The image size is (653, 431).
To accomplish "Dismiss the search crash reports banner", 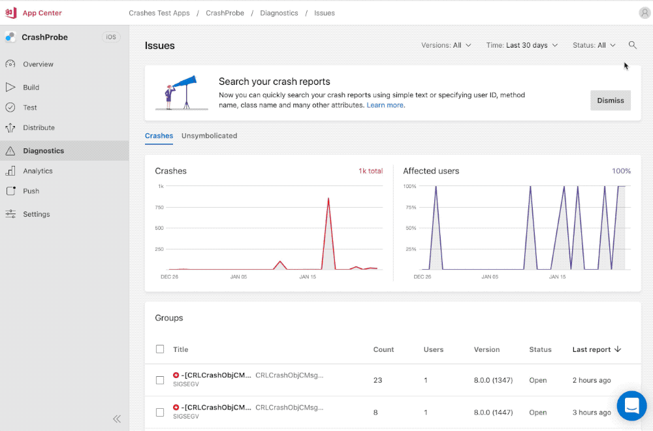I will tap(610, 101).
